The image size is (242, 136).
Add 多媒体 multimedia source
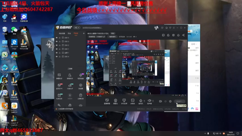tap(132, 102)
